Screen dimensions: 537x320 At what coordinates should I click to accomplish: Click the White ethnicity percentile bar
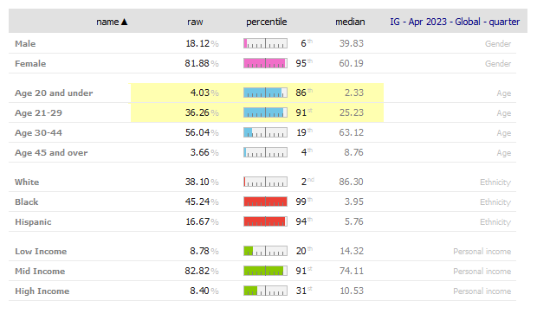(x=265, y=182)
